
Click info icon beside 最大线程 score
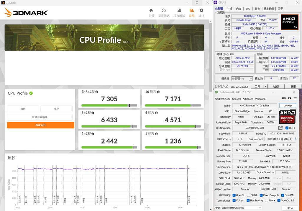pos(96,92)
